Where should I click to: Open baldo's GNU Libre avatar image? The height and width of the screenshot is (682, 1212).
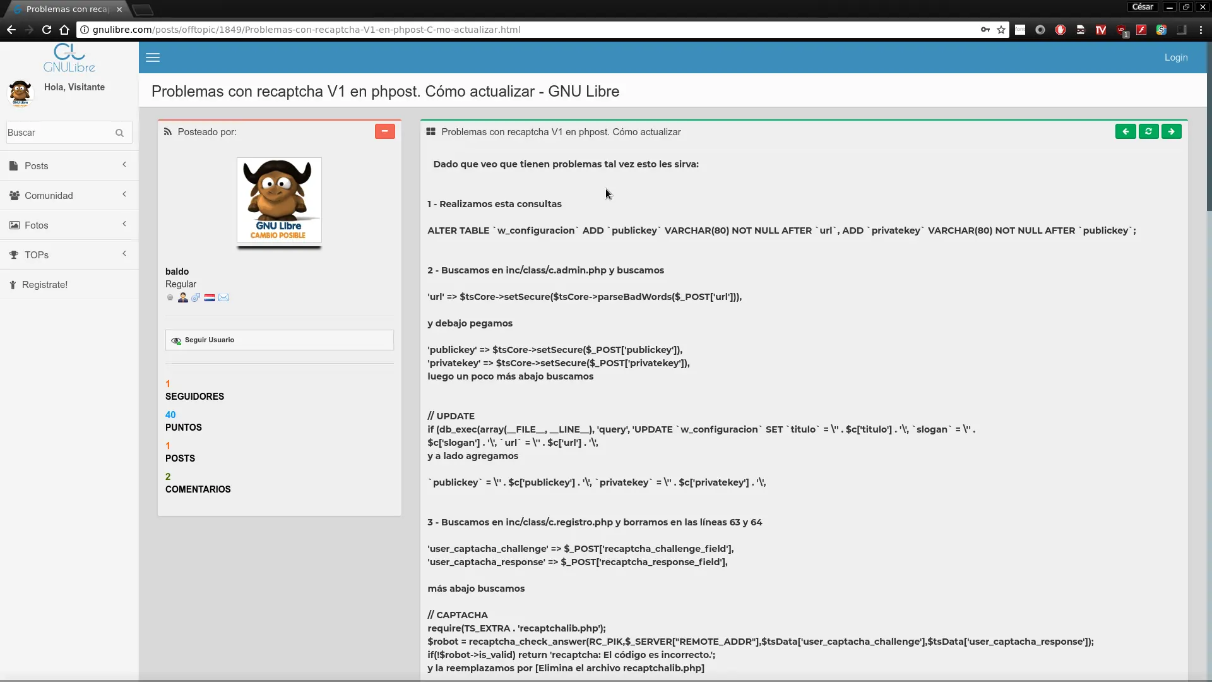[279, 200]
